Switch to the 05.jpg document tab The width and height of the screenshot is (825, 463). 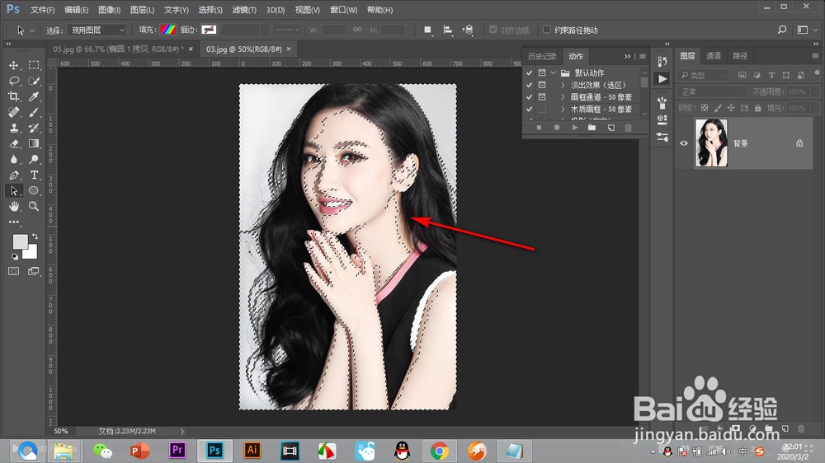(118, 49)
